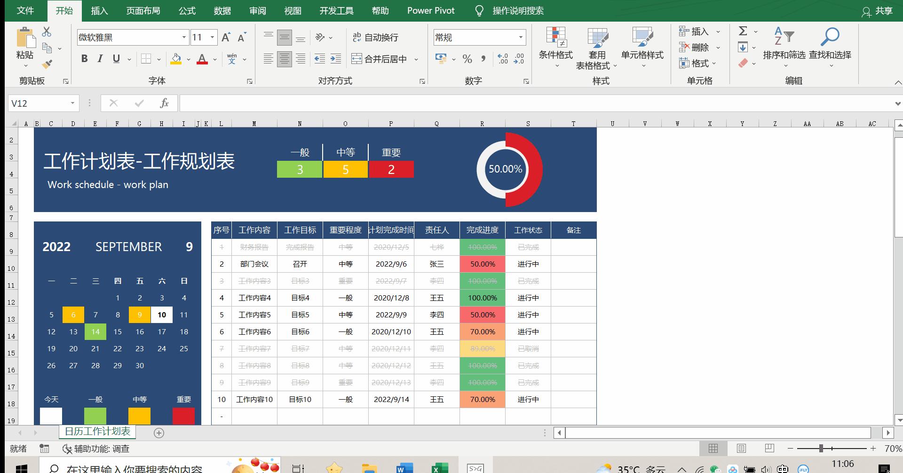Toggle underline formatting
The width and height of the screenshot is (903, 473).
coord(115,59)
